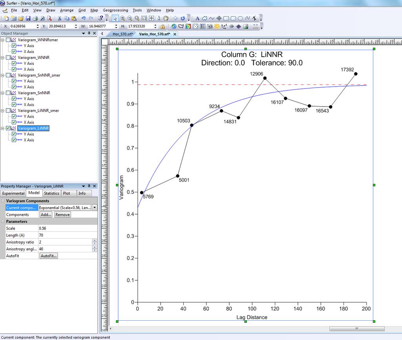Click the New Vector Map icon
The width and height of the screenshot is (402, 340).
click(x=224, y=26)
